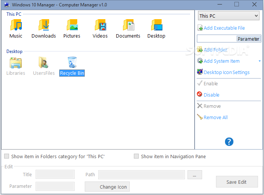
Task: Click the Disable link
Action: point(211,95)
